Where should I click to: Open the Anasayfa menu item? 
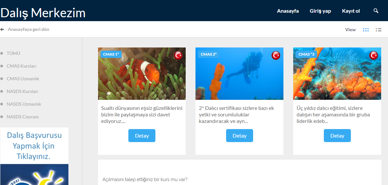288,11
